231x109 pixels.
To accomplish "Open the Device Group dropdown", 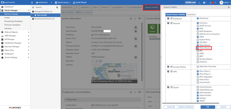I will click(x=63, y=3).
